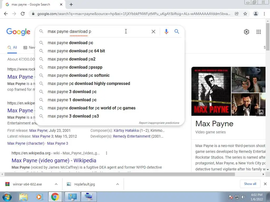Click the network tray icon
This screenshot has width=270, height=202.
pos(237,197)
